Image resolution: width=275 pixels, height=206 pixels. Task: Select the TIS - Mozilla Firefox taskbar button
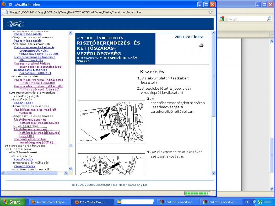[x=92, y=202]
